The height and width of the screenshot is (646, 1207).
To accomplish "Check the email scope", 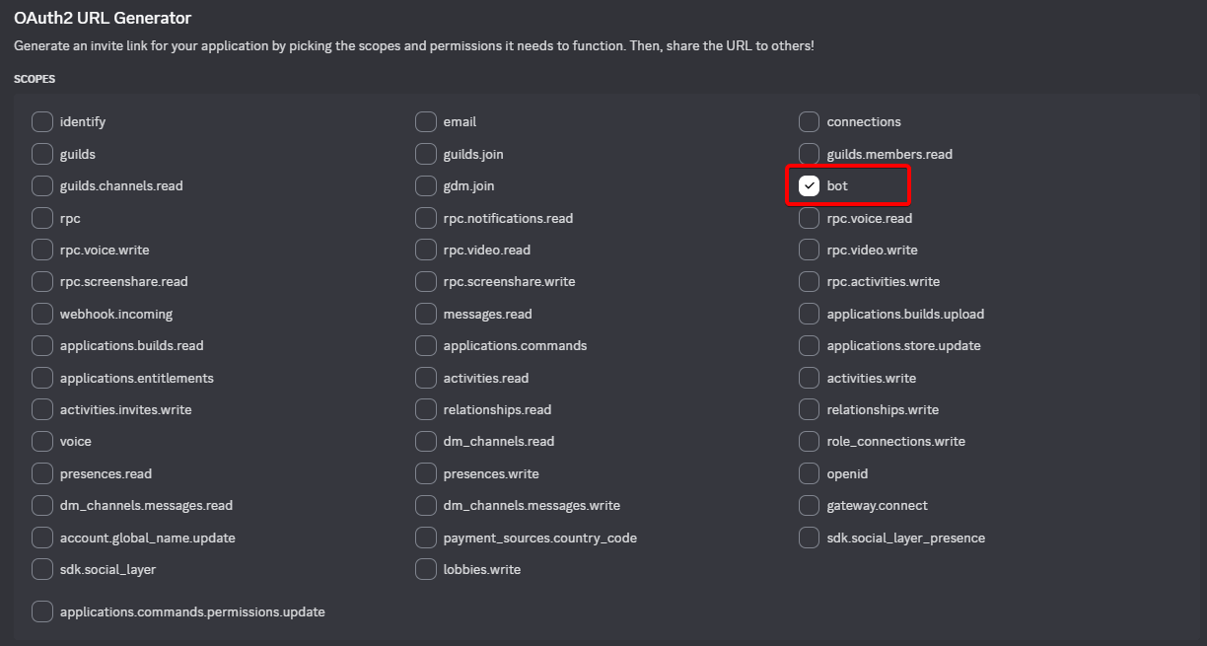I will click(425, 121).
